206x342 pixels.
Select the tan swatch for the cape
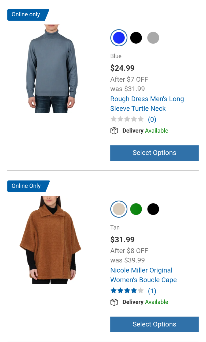[119, 209]
